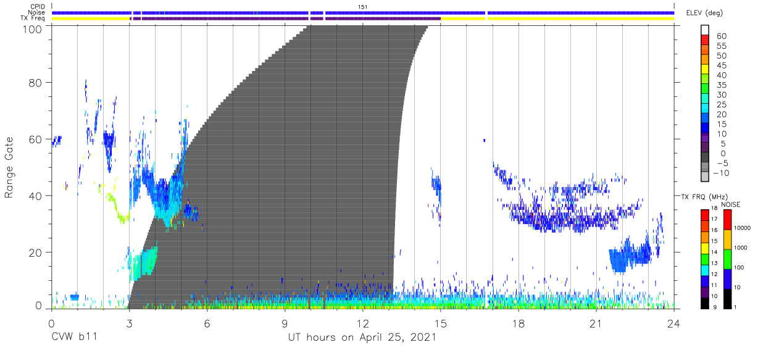Click elevation colorbar label -5
758x350 pixels.
[x=722, y=164]
